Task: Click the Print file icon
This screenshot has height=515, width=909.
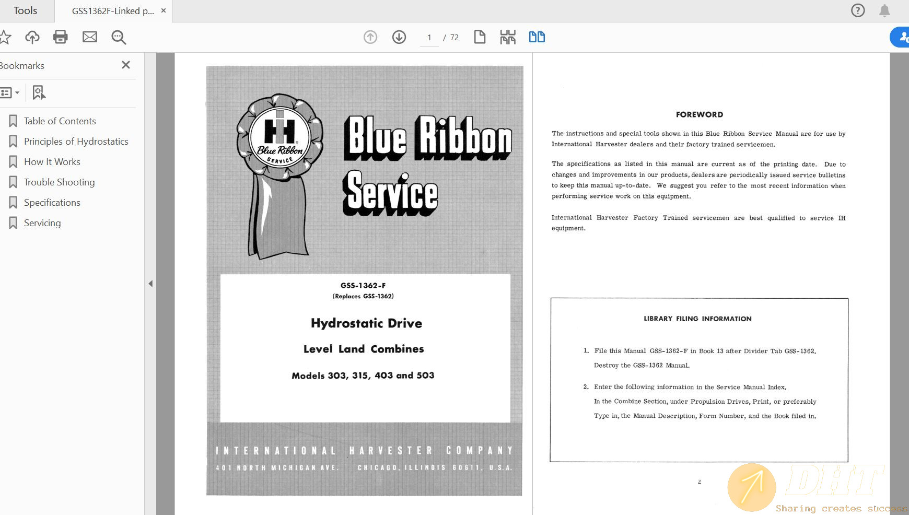Action: click(61, 37)
